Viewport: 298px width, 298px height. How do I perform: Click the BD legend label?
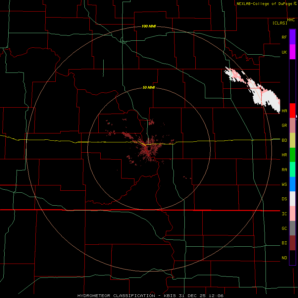284,140
